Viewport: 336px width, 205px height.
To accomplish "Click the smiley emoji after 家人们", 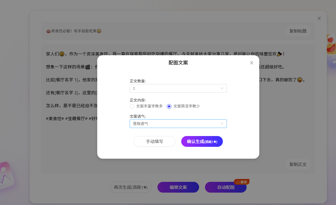I will (62, 54).
